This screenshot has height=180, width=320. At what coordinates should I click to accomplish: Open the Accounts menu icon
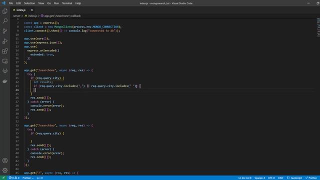(x=5, y=160)
